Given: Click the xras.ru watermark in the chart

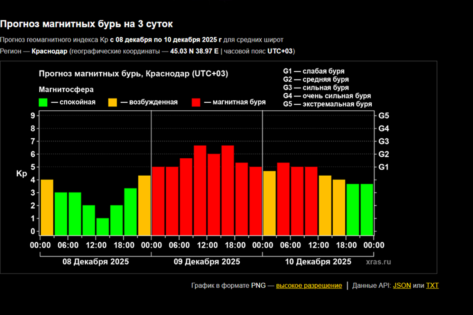Looking at the screenshot, I should [378, 262].
